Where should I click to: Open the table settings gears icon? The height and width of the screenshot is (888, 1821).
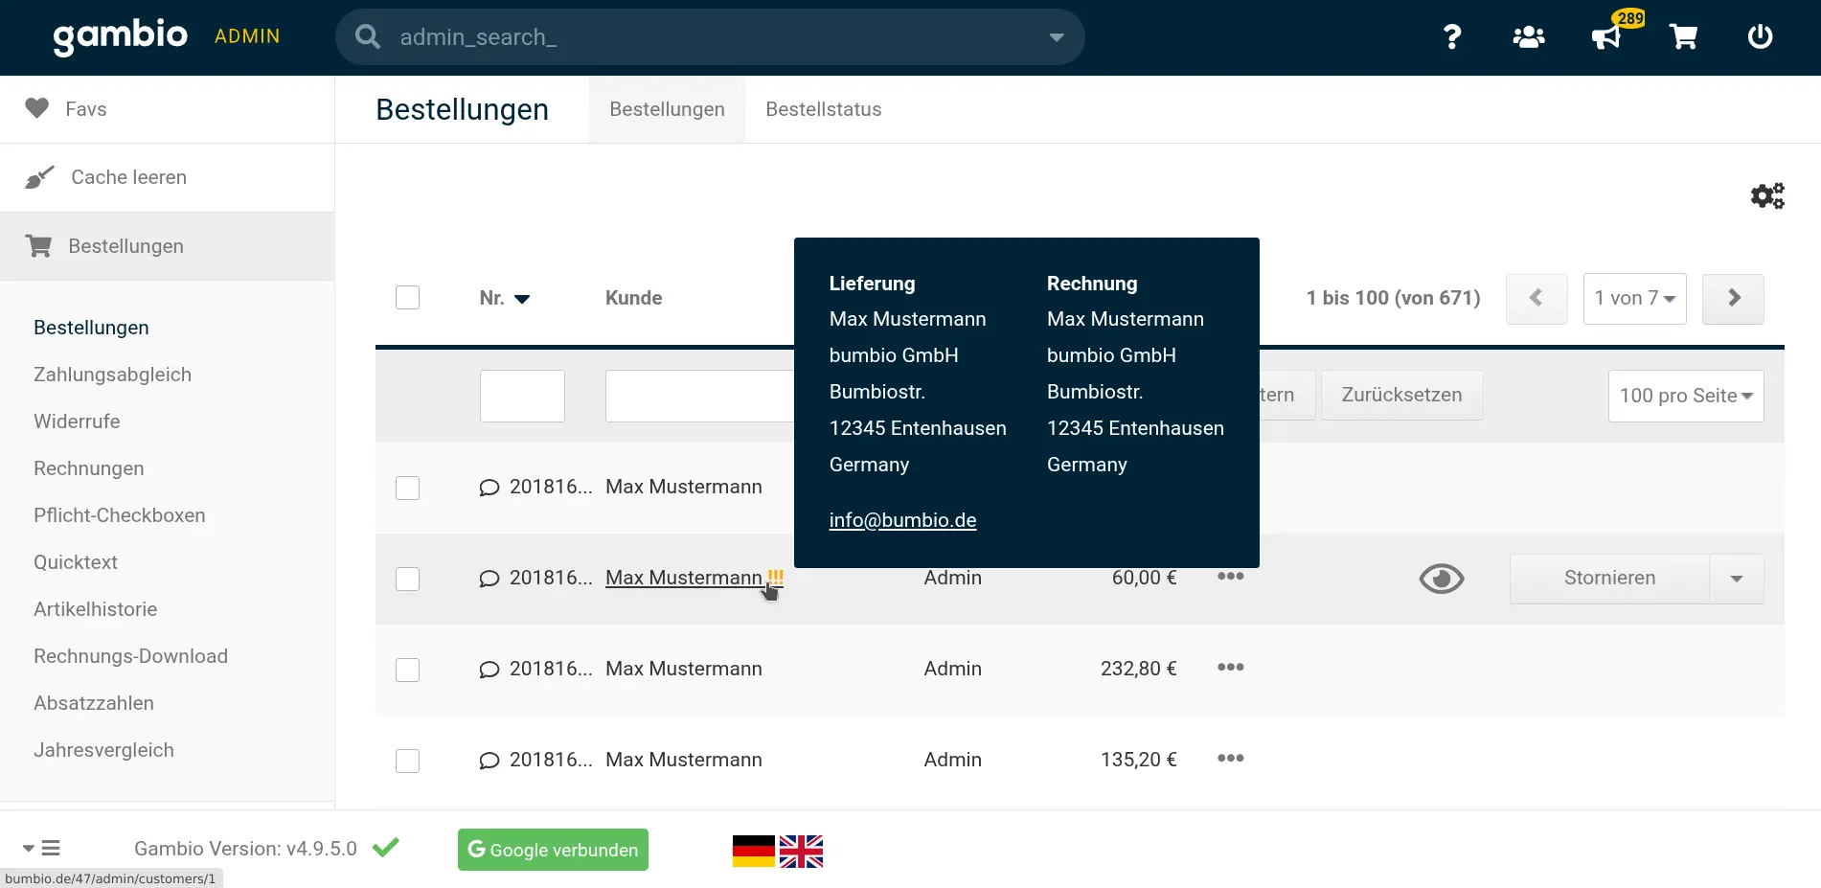pos(1767,196)
